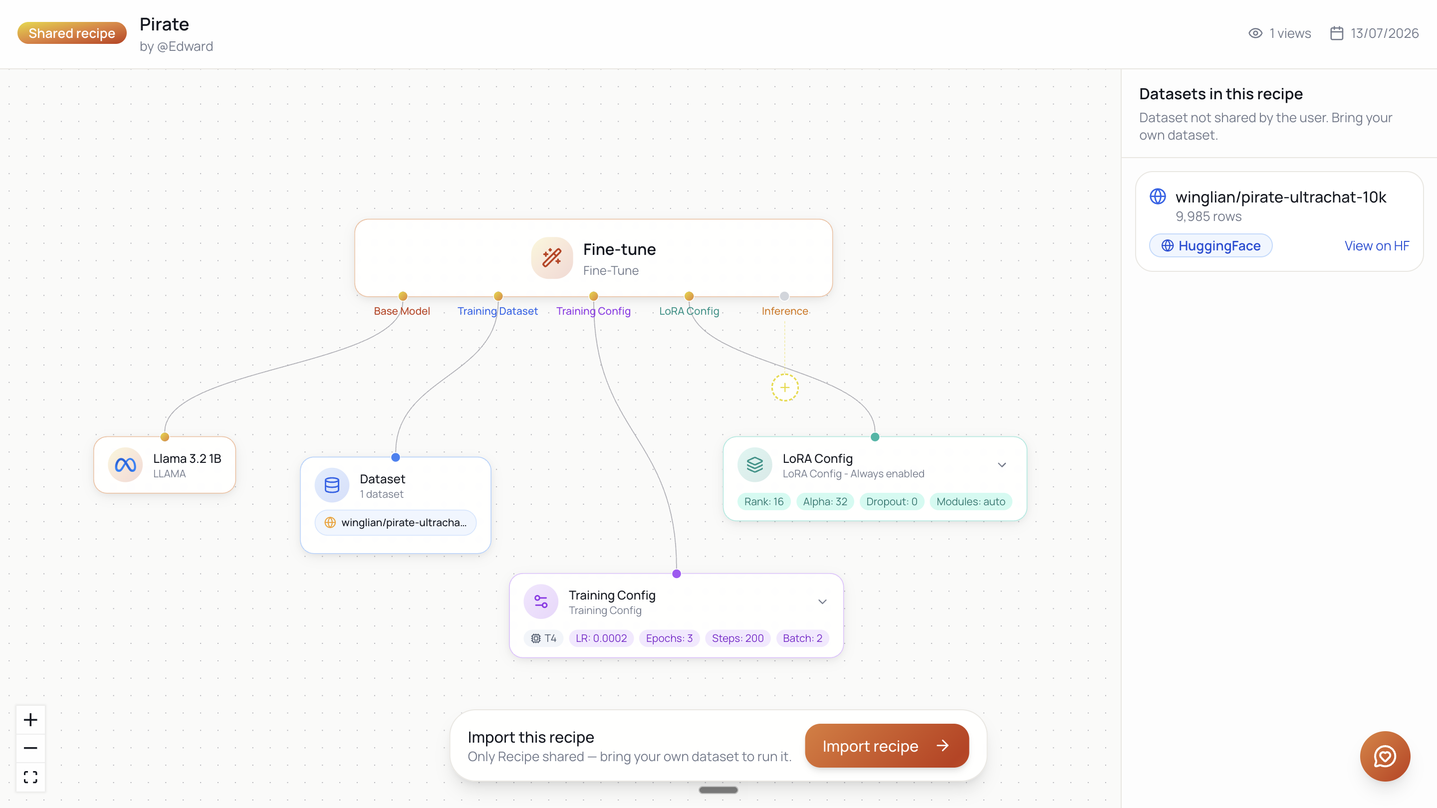Click the drag handle below import bar
The image size is (1437, 808).
click(x=718, y=790)
